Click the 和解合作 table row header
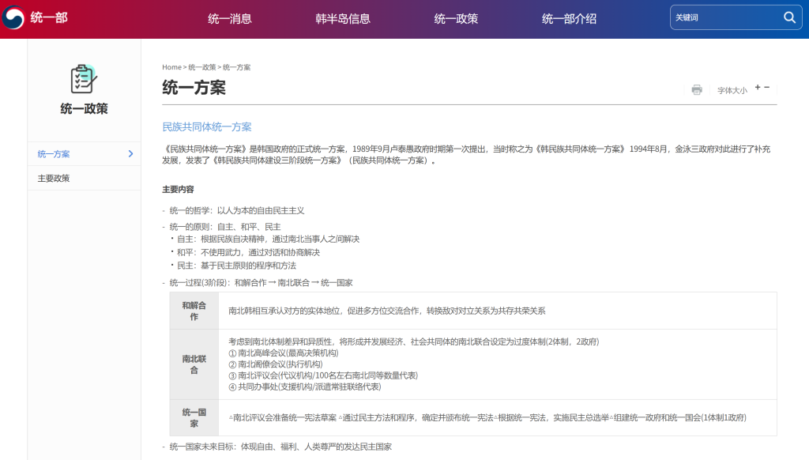The height and width of the screenshot is (460, 809). pyautogui.click(x=194, y=311)
